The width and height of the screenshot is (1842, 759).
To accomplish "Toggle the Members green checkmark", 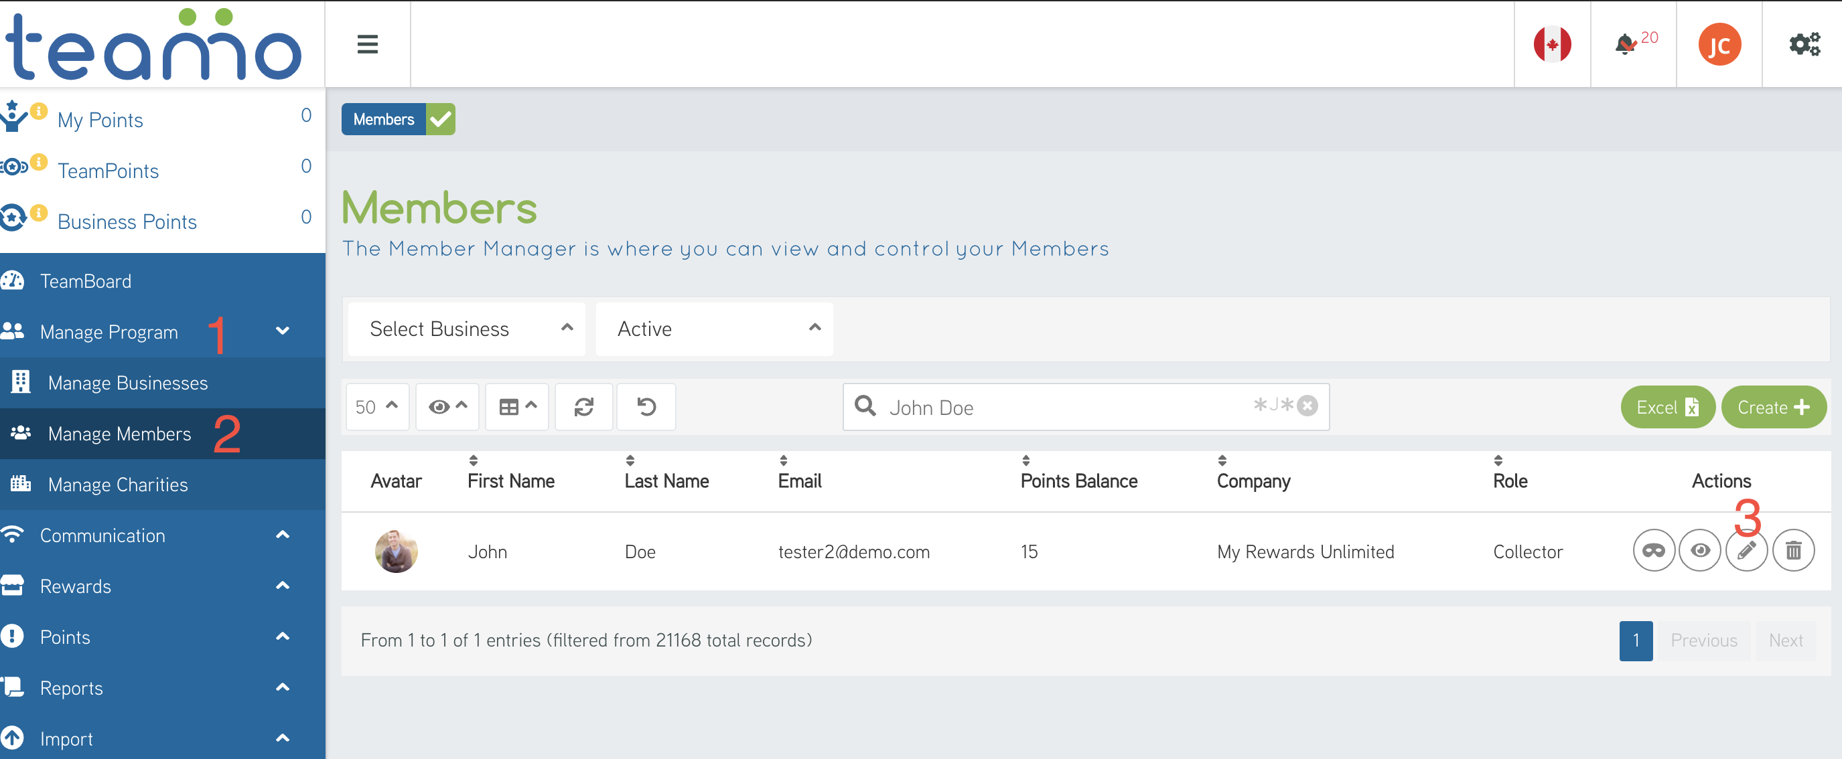I will [x=441, y=119].
